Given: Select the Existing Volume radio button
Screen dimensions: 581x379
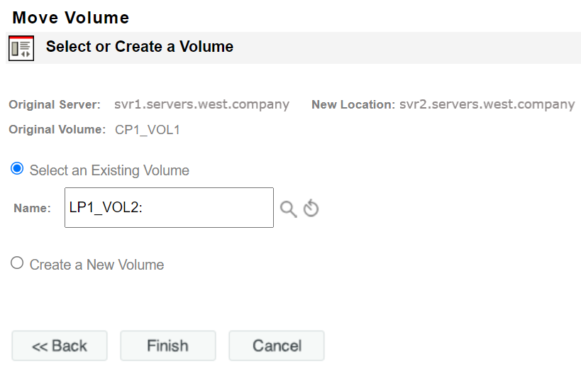Looking at the screenshot, I should pyautogui.click(x=17, y=169).
